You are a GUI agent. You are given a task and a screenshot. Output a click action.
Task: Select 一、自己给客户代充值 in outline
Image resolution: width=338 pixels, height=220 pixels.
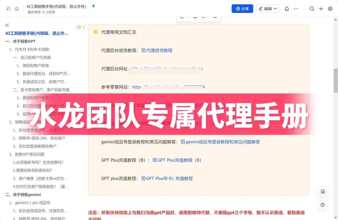[x=32, y=57]
